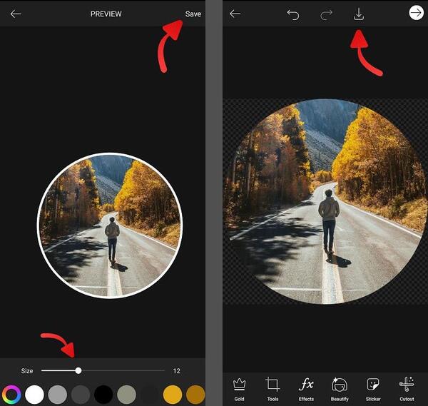The image size is (428, 406).
Task: Select the very dark charcoal color swatch
Action: click(x=150, y=395)
